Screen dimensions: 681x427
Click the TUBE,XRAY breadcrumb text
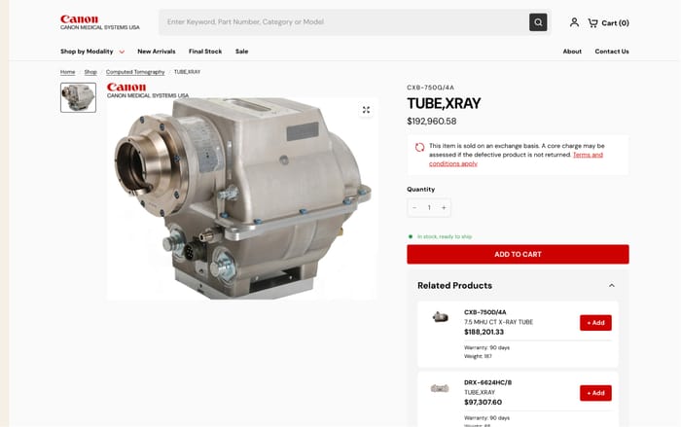[x=187, y=72]
